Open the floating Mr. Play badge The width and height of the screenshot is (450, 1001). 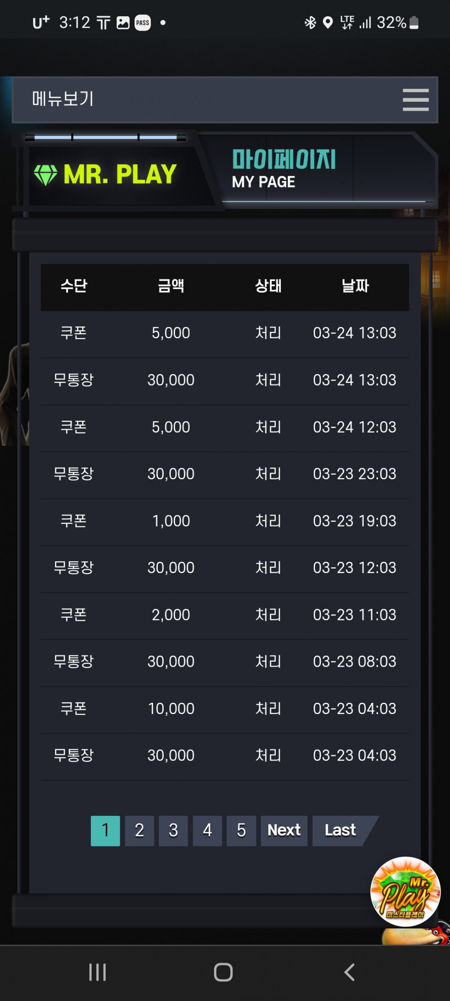pyautogui.click(x=405, y=892)
